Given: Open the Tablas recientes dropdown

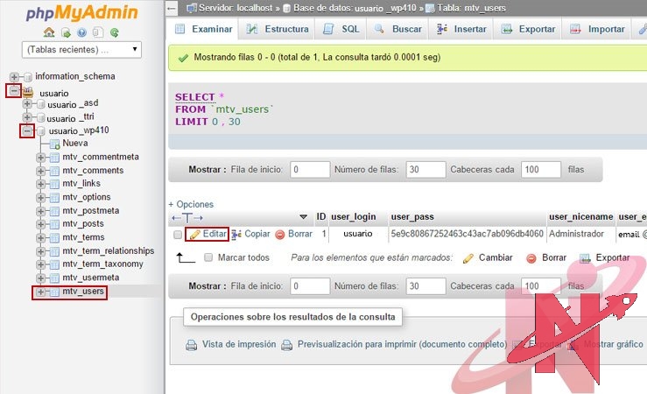Looking at the screenshot, I should point(82,50).
